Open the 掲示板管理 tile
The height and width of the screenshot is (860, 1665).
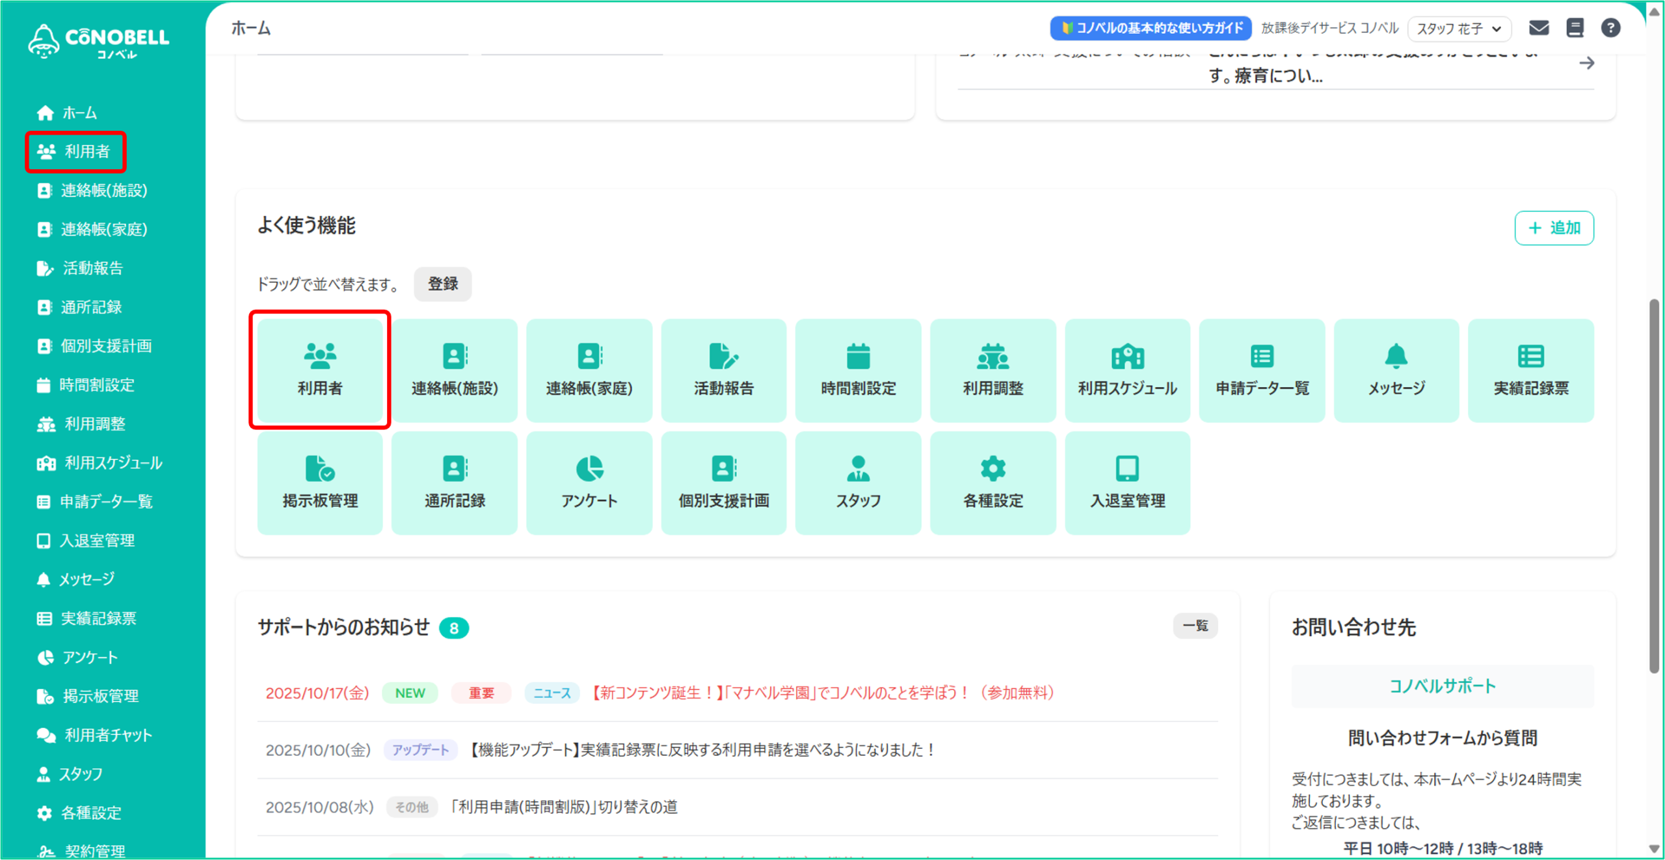click(320, 483)
